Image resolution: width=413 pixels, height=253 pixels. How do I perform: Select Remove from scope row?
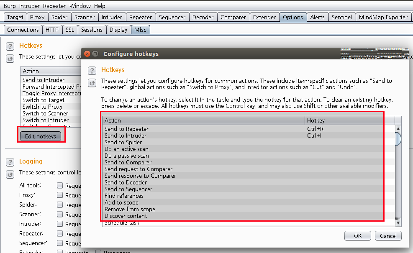pos(249,209)
